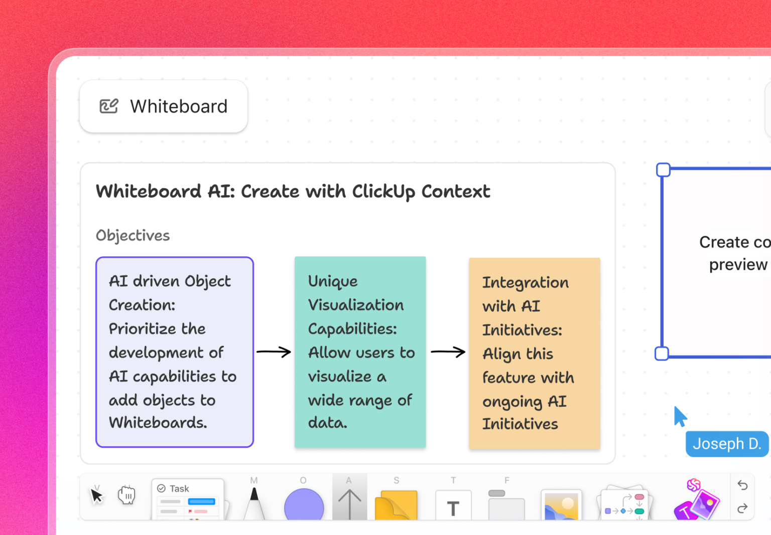
Task: Click the Undo arrow
Action: 742,485
